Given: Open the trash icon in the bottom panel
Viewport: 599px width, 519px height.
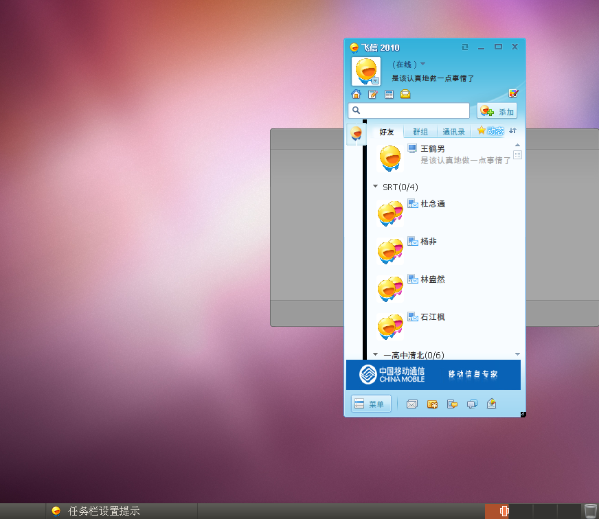Looking at the screenshot, I should click(x=590, y=511).
